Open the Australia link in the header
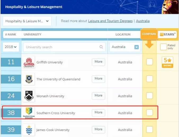 pyautogui.click(x=143, y=21)
